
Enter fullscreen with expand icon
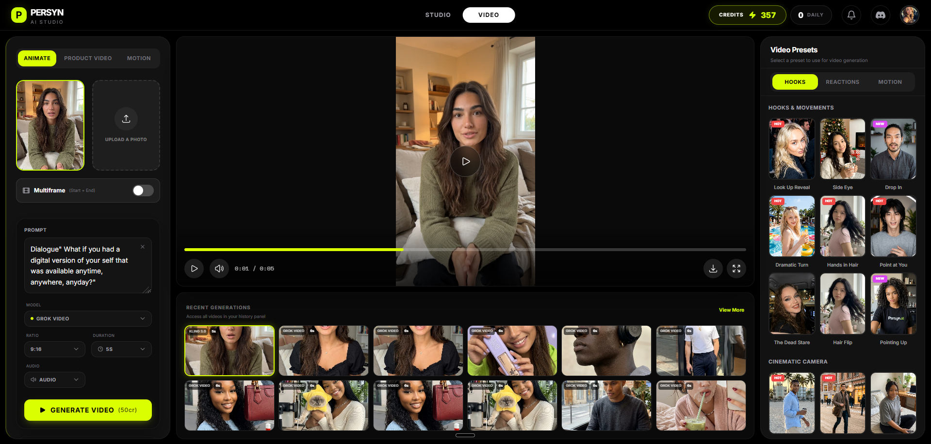pyautogui.click(x=736, y=269)
